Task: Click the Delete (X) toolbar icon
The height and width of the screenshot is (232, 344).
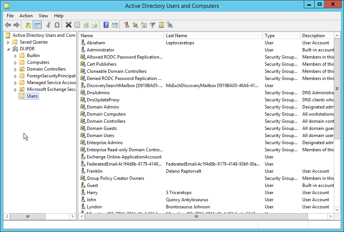Action: click(68, 25)
